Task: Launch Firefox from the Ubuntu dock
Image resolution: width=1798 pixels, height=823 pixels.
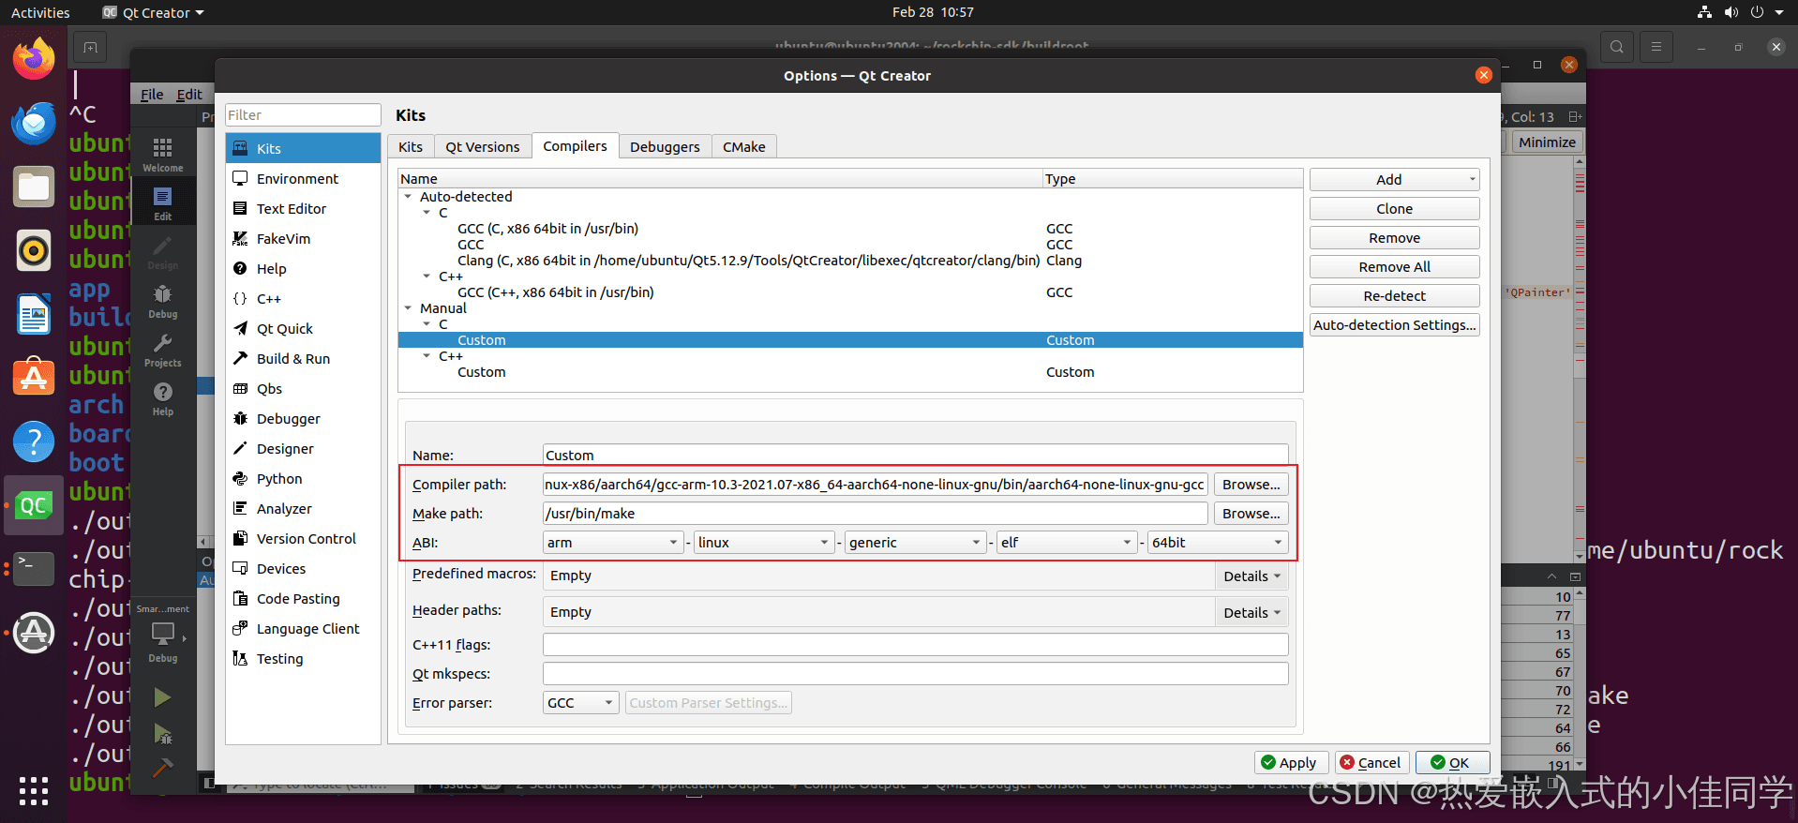Action: [34, 59]
